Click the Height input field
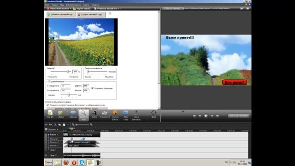This screenshot has width=295, height=166. point(86,90)
